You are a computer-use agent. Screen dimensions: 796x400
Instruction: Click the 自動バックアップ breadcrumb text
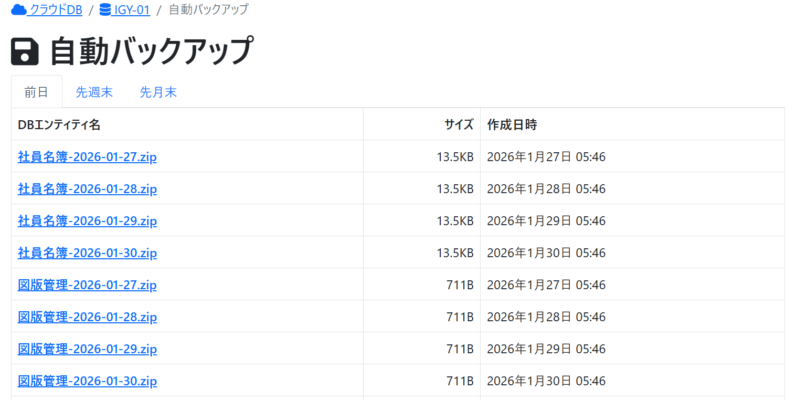(x=208, y=9)
